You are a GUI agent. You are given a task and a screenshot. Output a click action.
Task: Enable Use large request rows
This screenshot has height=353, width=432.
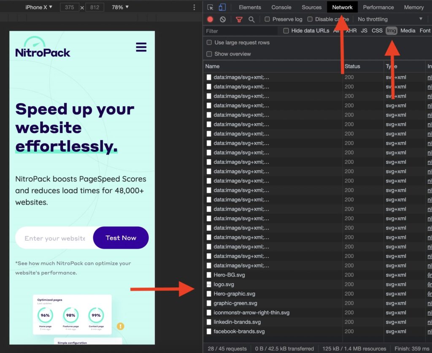(x=209, y=43)
